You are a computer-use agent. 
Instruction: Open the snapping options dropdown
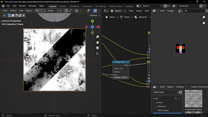pos(71,11)
